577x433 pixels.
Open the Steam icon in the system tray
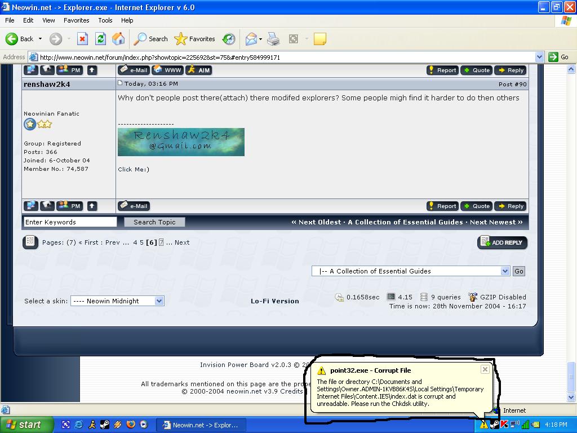tap(494, 425)
